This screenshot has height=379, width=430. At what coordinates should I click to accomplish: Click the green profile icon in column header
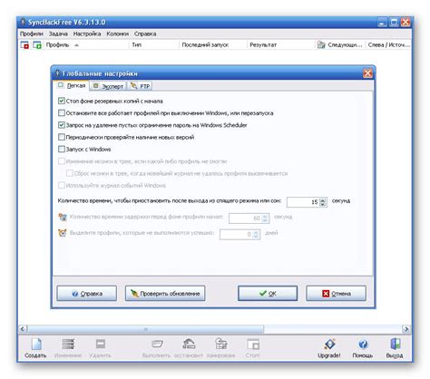click(37, 45)
